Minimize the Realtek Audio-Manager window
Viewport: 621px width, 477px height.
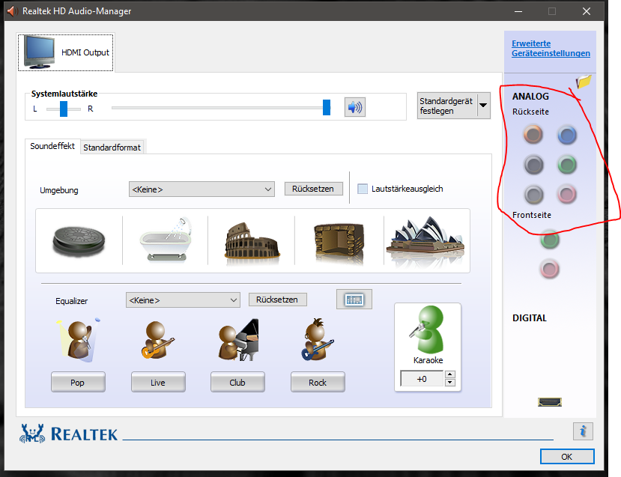pos(518,11)
